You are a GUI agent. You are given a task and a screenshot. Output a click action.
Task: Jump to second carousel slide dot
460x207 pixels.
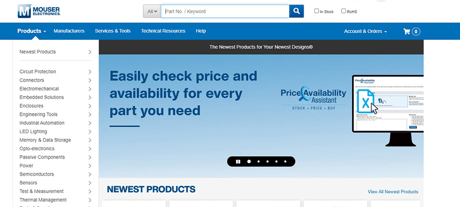258,161
